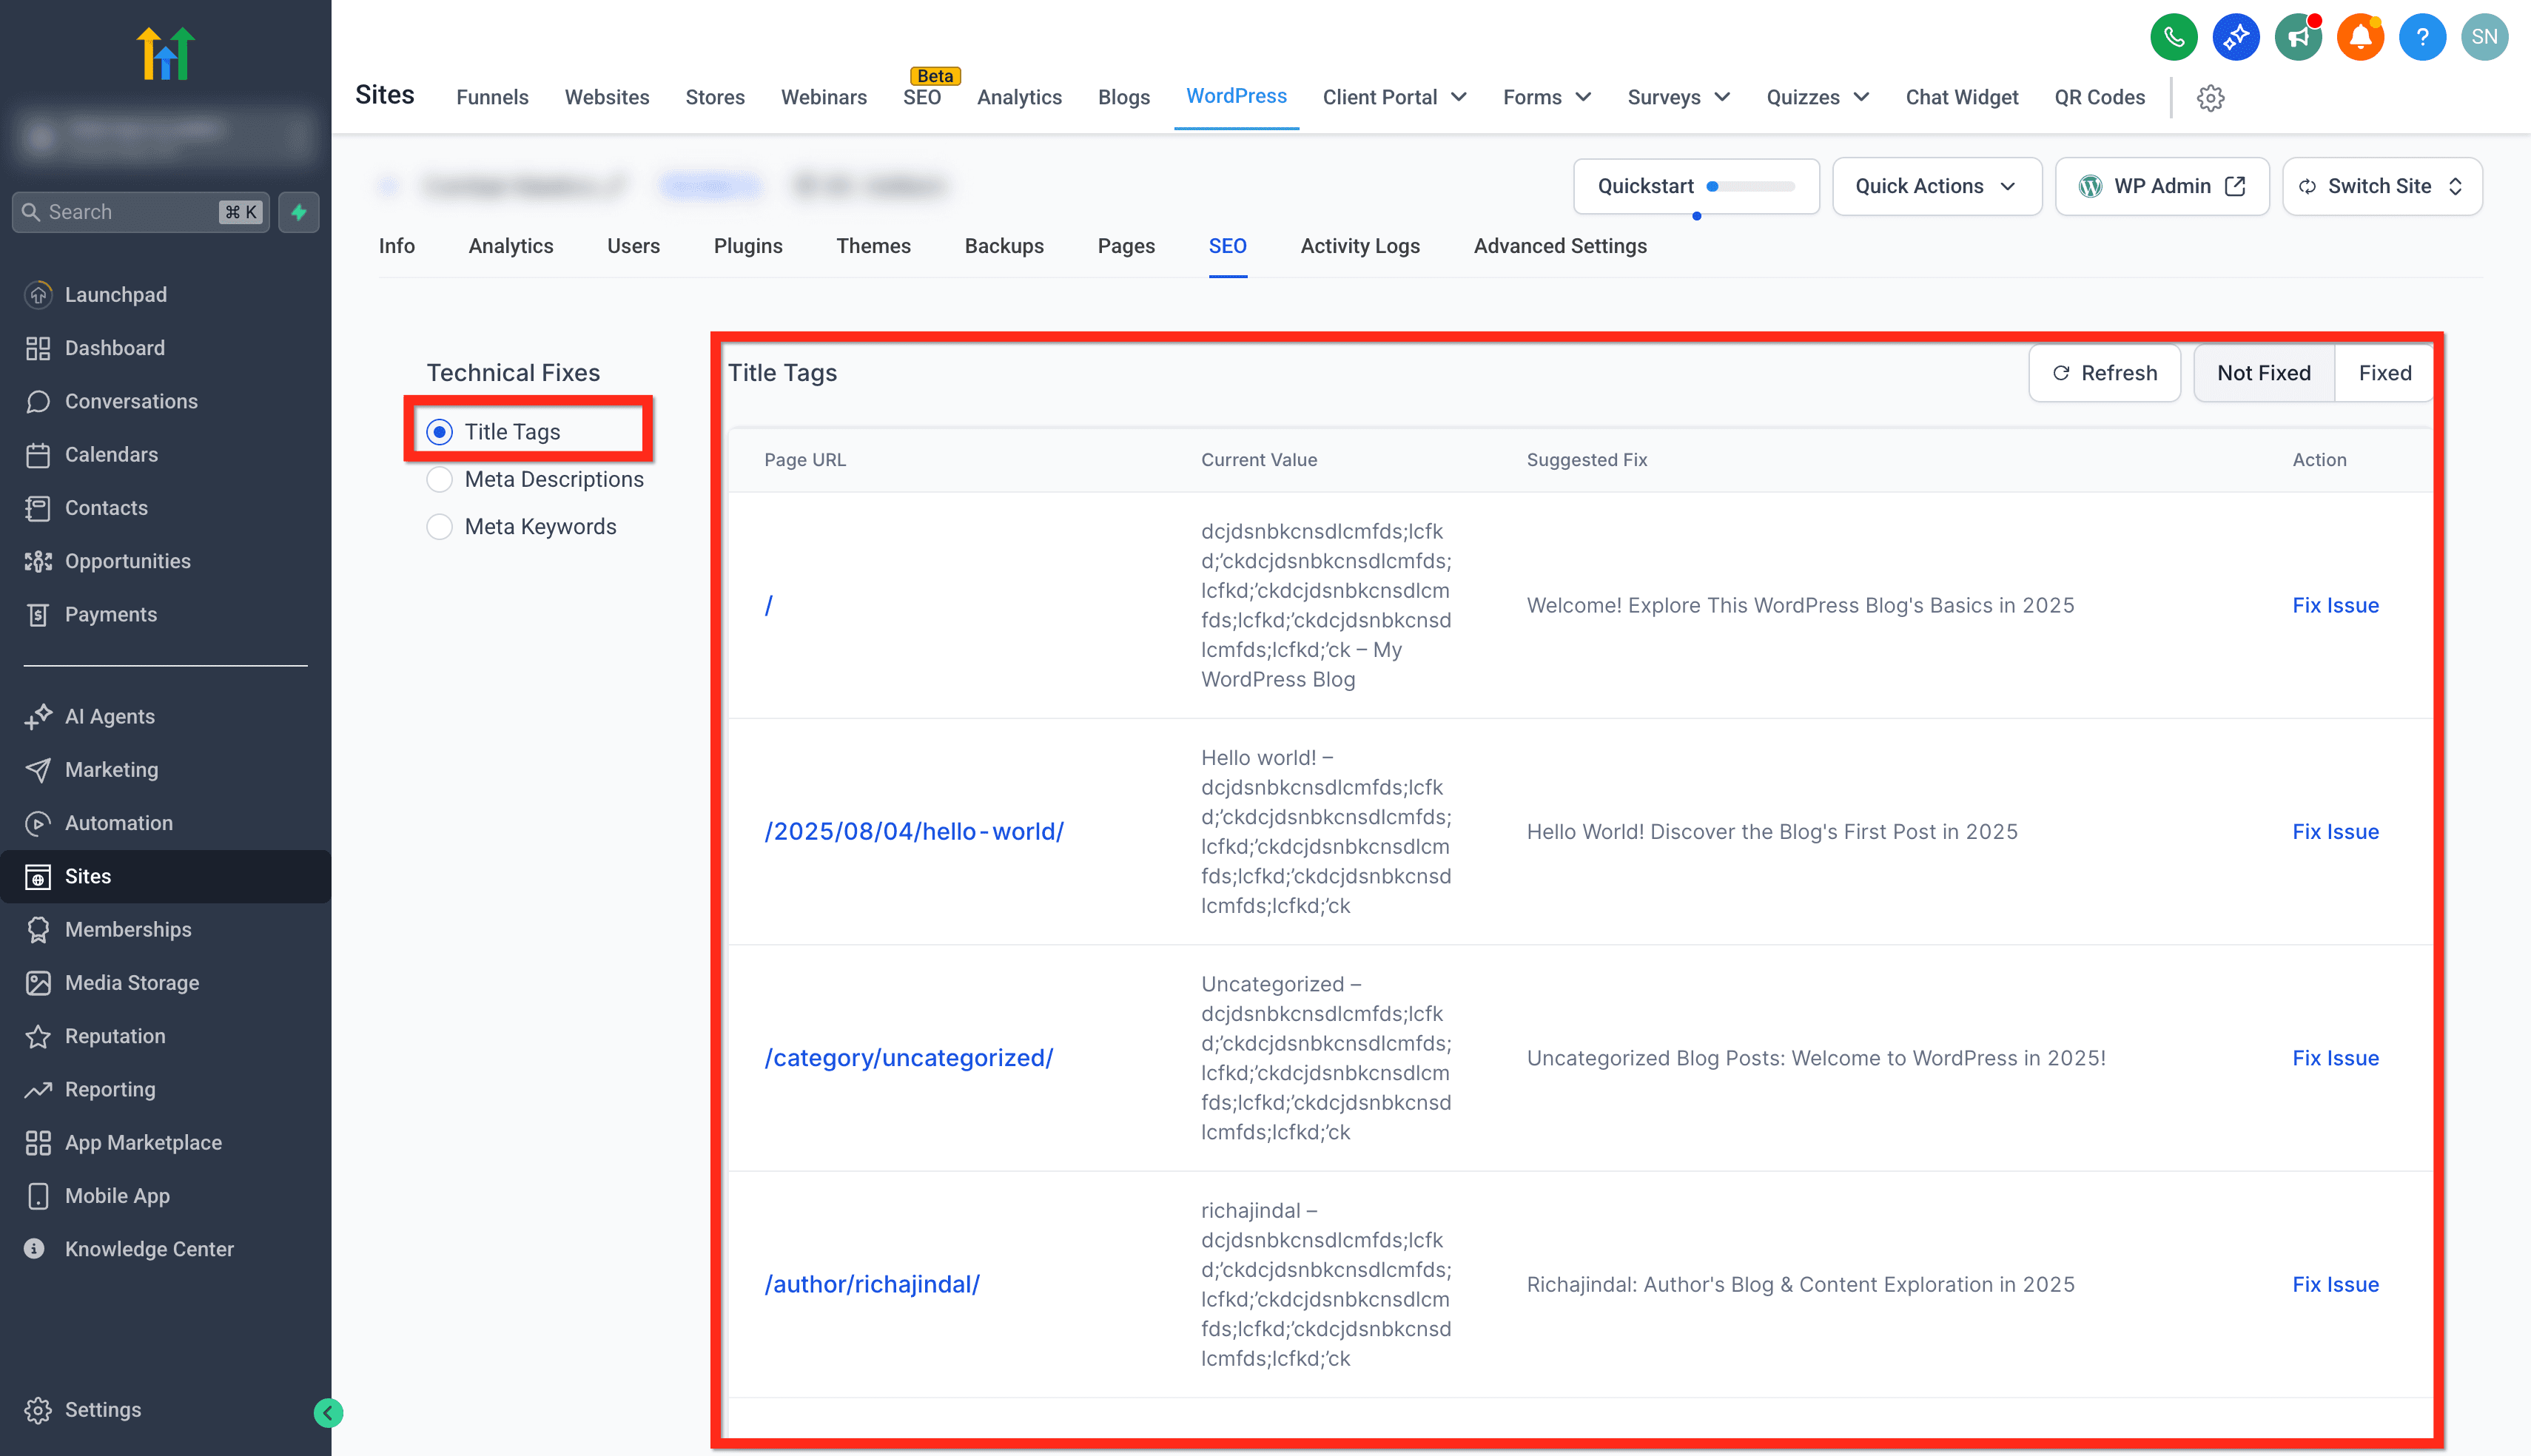Switch to the Activity Logs tab

coord(1359,245)
